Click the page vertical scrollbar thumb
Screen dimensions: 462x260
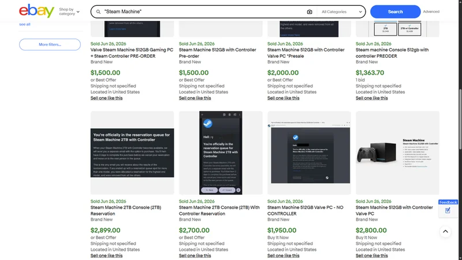coord(460,120)
